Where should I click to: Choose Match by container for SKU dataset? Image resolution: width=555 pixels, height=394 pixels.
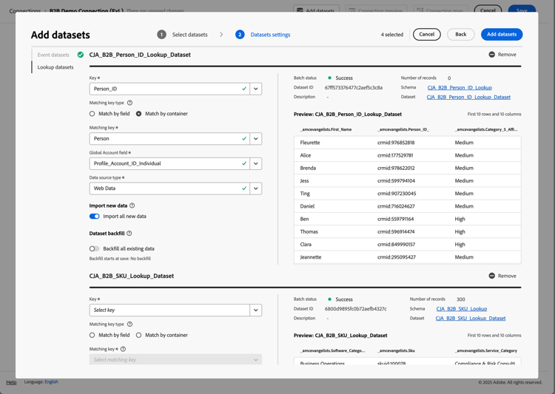tap(139, 335)
